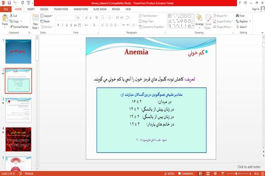Image resolution: width=265 pixels, height=176 pixels.
Task: Open the Notes pane from the status bar
Action: click(169, 174)
